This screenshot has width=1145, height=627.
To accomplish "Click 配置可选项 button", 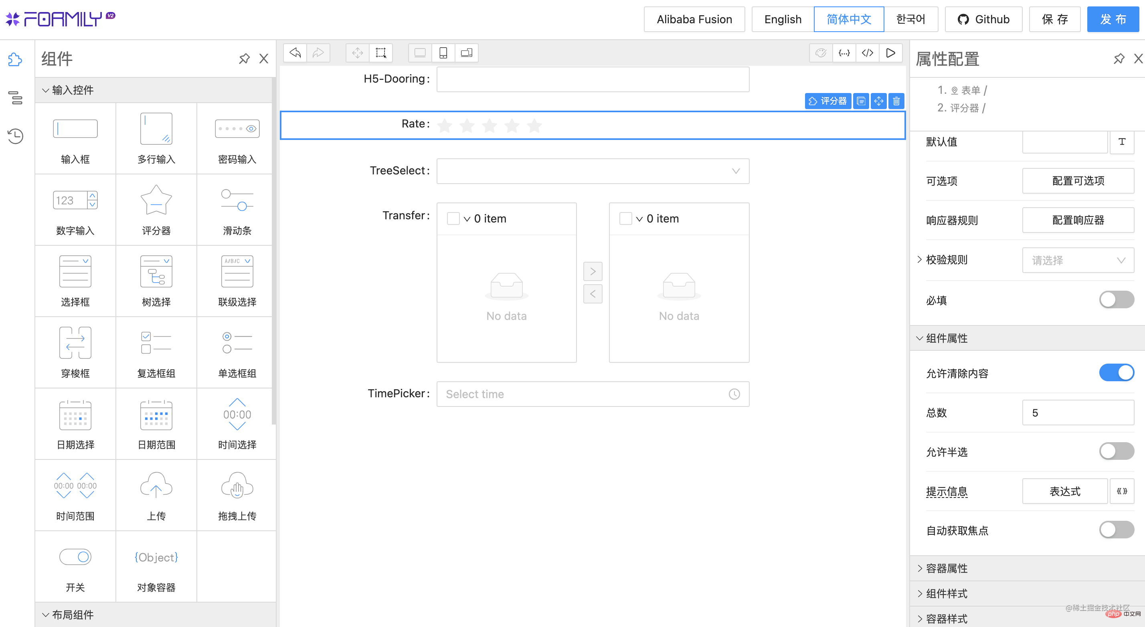I will 1078,181.
